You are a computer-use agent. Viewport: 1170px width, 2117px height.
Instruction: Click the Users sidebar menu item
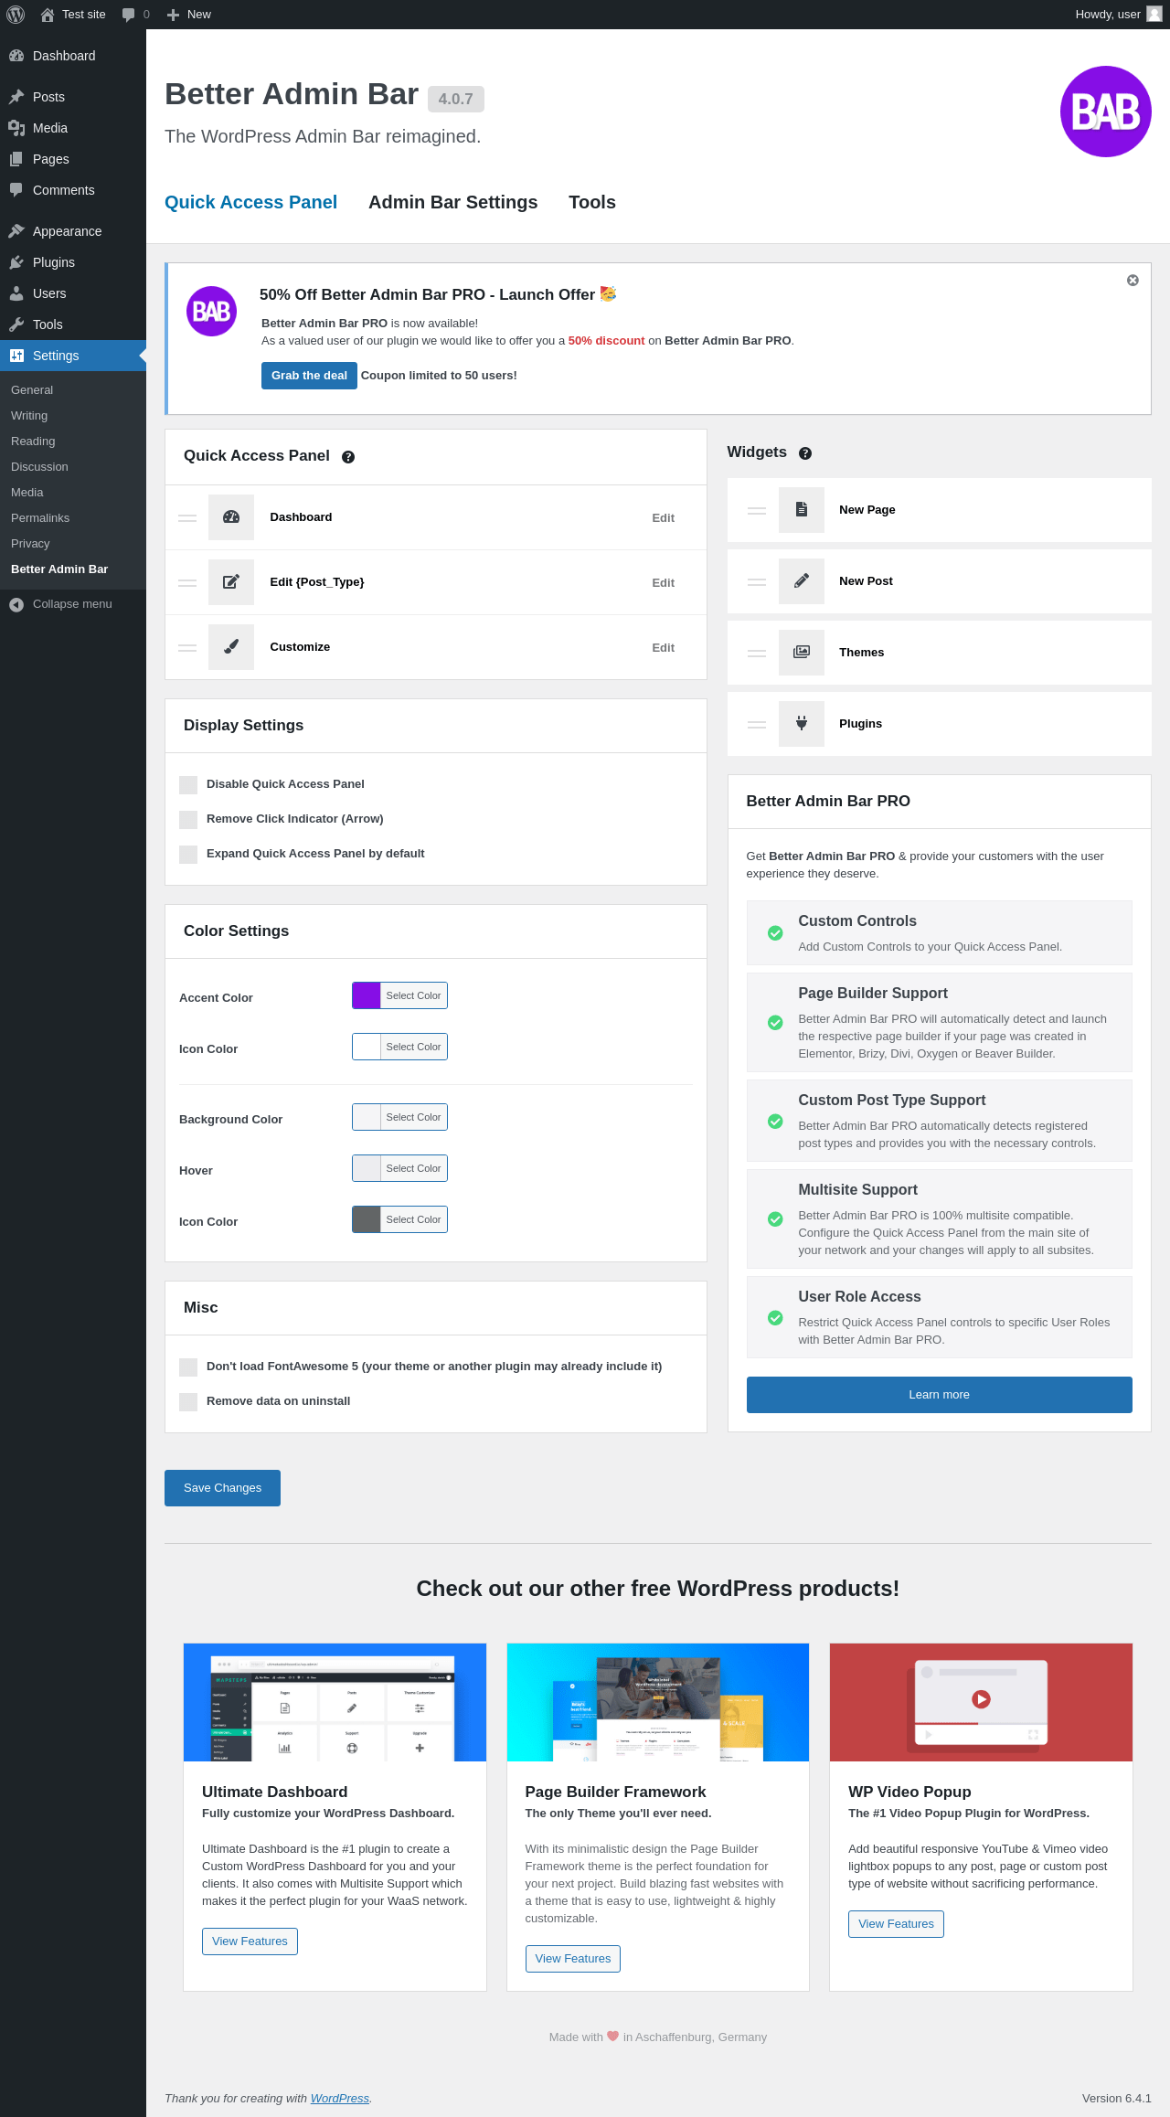[x=73, y=293]
